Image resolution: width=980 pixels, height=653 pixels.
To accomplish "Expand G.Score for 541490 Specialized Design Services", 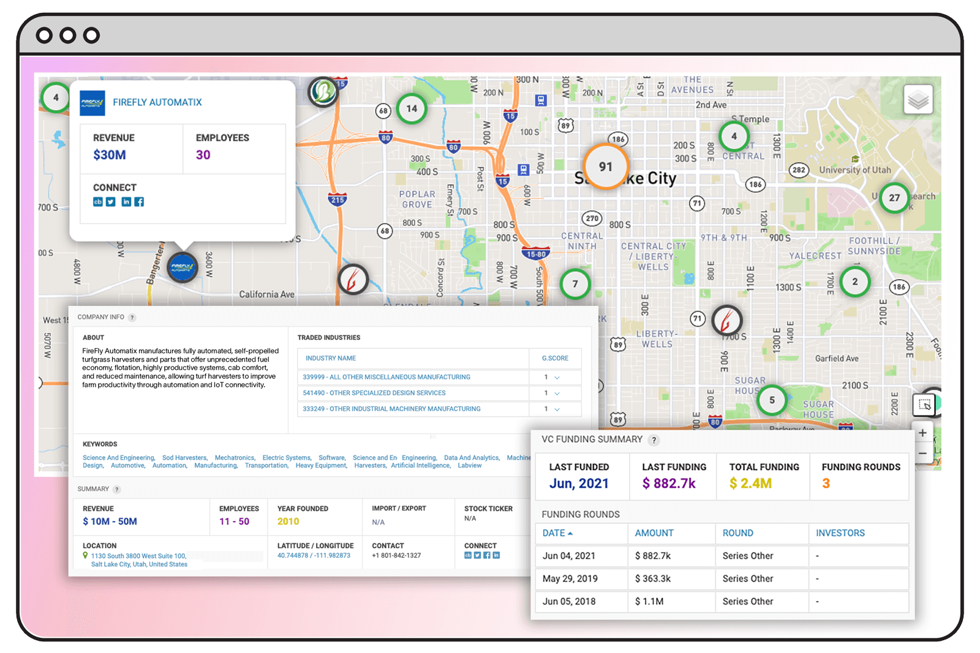I will click(557, 394).
